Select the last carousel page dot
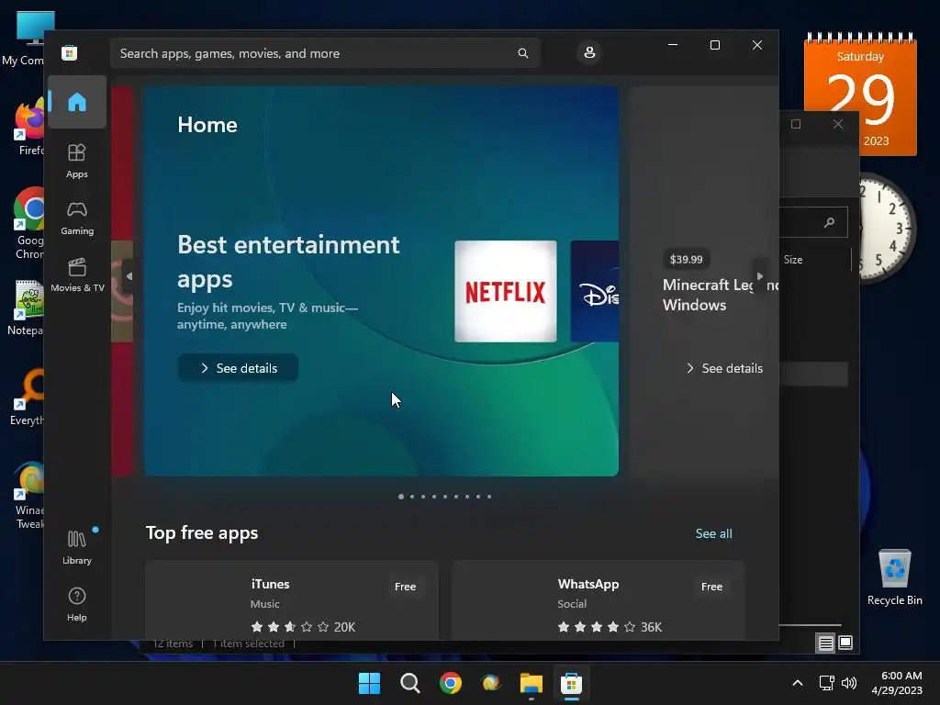 [489, 497]
